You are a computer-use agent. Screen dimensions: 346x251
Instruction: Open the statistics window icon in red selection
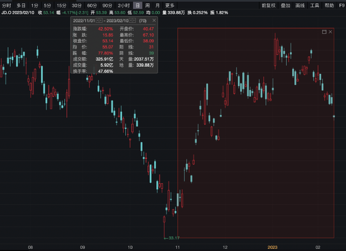pos(324,32)
